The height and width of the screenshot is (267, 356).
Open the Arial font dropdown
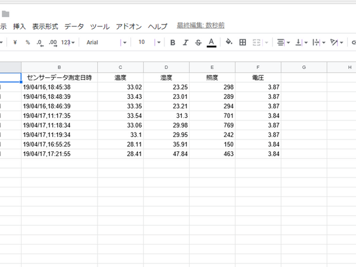tap(106, 42)
